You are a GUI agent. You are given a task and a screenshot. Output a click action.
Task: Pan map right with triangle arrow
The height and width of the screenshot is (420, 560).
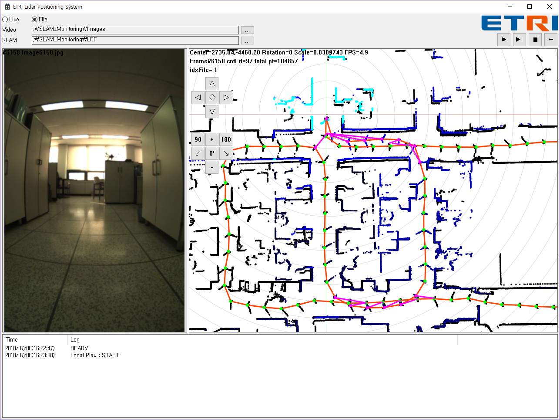[226, 97]
